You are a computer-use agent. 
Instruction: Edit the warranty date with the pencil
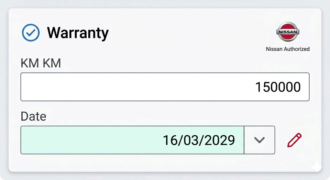(295, 140)
